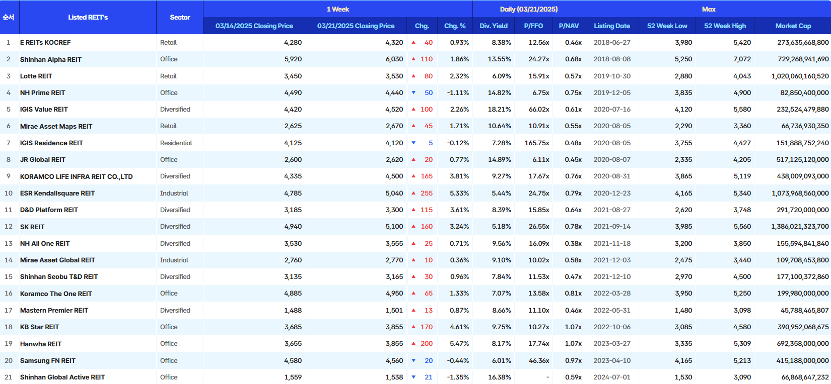
Task: Click the 03/14/2025 Closing Price header
Action: pos(254,26)
